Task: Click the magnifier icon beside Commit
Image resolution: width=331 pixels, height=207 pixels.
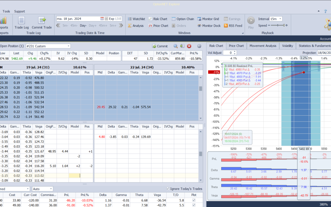Action: pyautogui.click(x=175, y=46)
